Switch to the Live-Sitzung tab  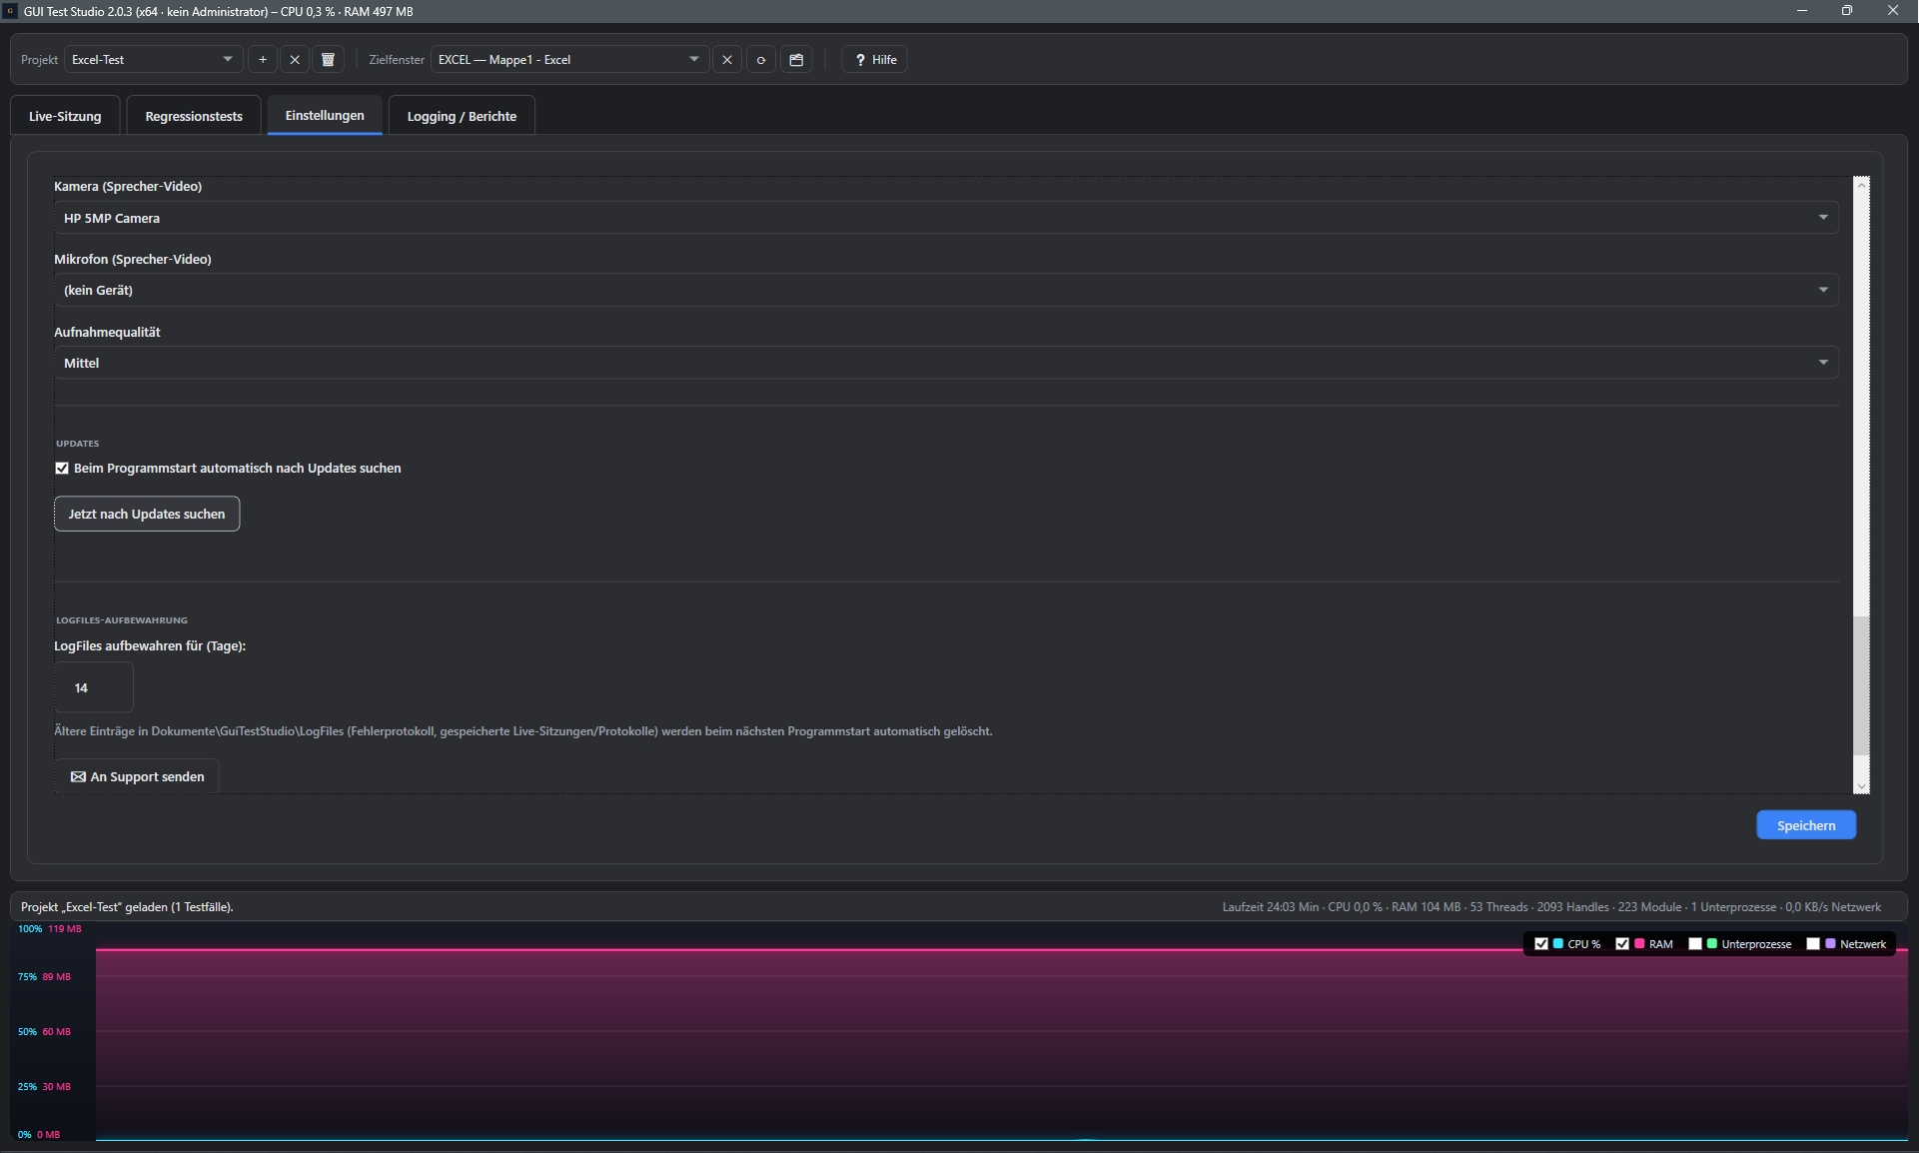click(x=65, y=116)
